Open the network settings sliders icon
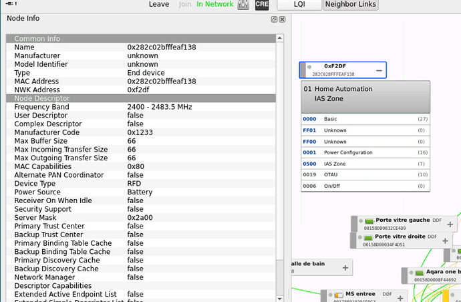This screenshot has height=302, width=461. pyautogui.click(x=243, y=5)
